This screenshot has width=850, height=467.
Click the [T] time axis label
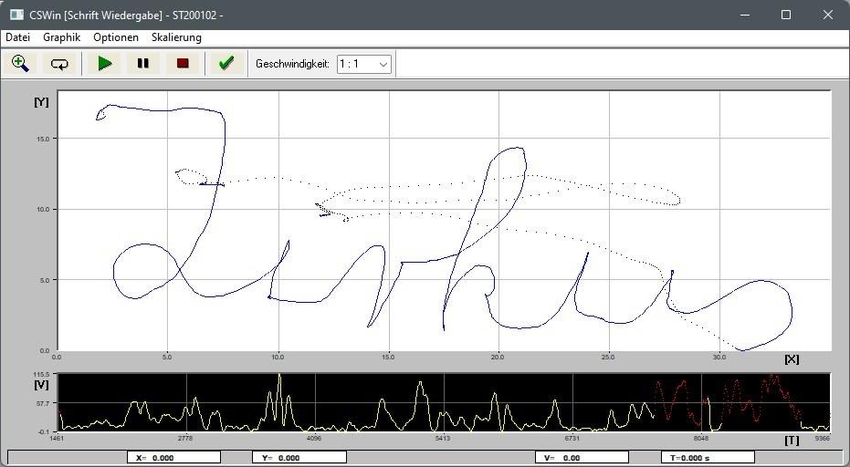coord(792,440)
